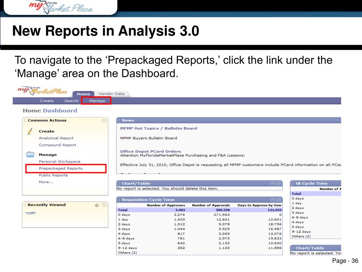Open the Analytical Report link

click(56, 138)
